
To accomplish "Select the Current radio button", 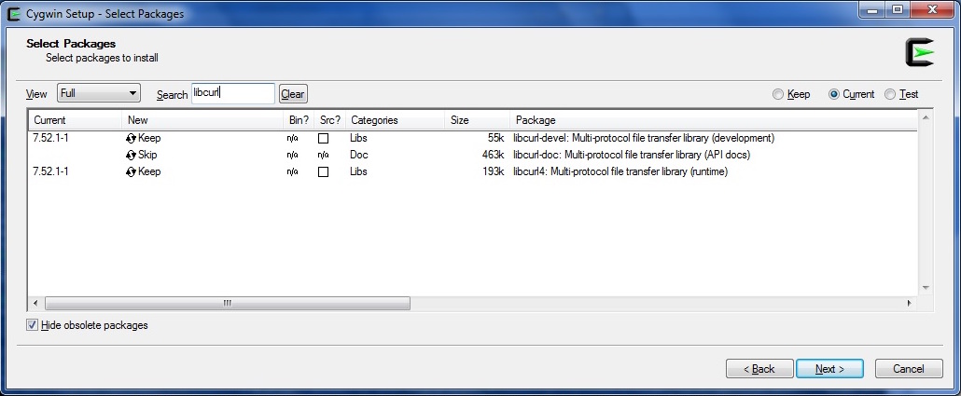I will point(833,94).
